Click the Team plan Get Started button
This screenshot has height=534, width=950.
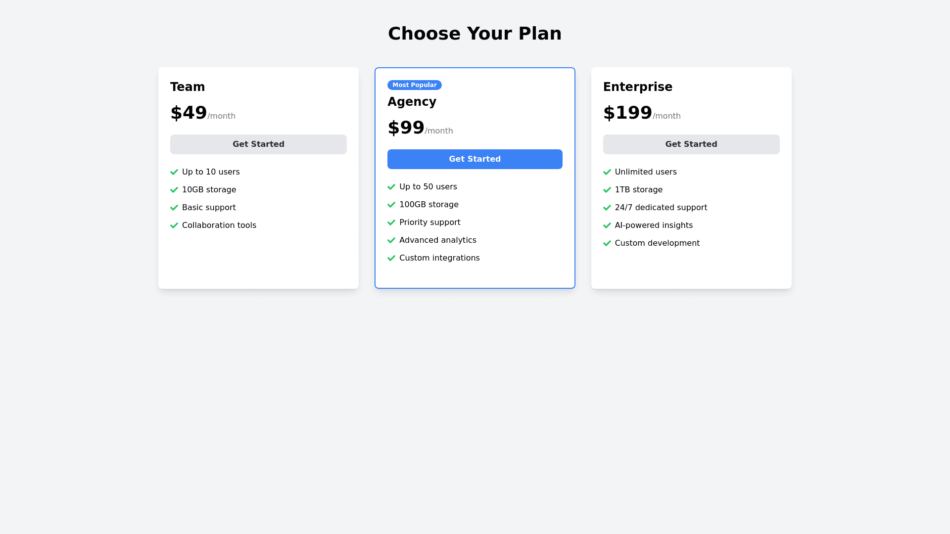[x=258, y=144]
